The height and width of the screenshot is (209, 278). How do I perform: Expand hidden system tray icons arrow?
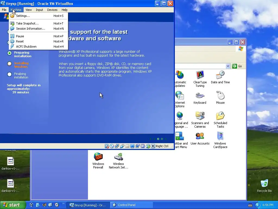pyautogui.click(x=258, y=205)
